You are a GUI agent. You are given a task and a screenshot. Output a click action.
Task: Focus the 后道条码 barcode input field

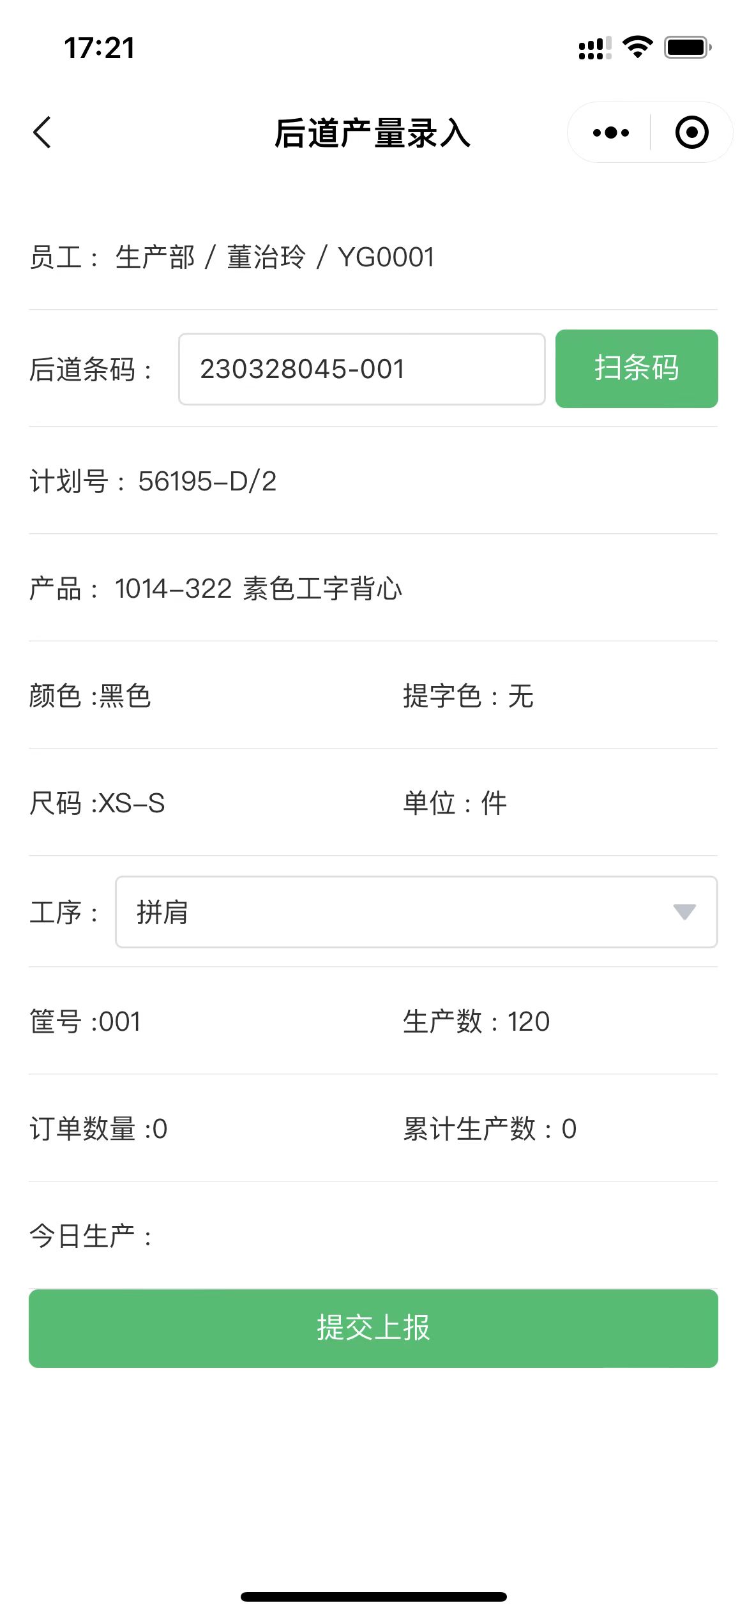click(x=361, y=369)
